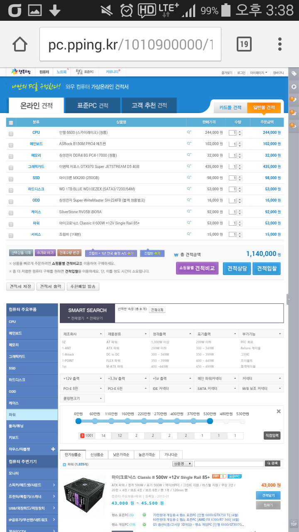Click the magnifier icon on 하드디스크 row
299x532 pixels.
(x=189, y=189)
